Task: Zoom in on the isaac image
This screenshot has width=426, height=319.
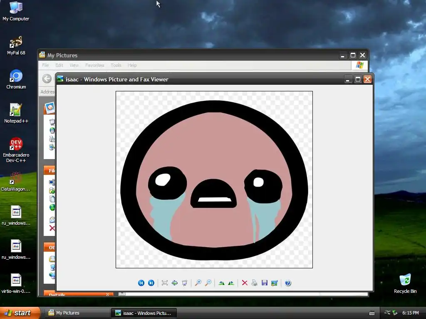Action: (x=198, y=283)
